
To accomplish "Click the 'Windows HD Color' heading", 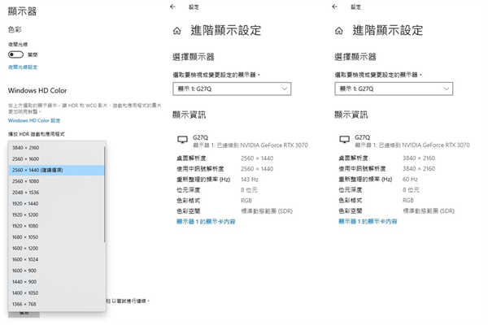I will (x=37, y=90).
